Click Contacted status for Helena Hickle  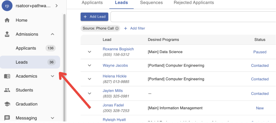coord(260,79)
